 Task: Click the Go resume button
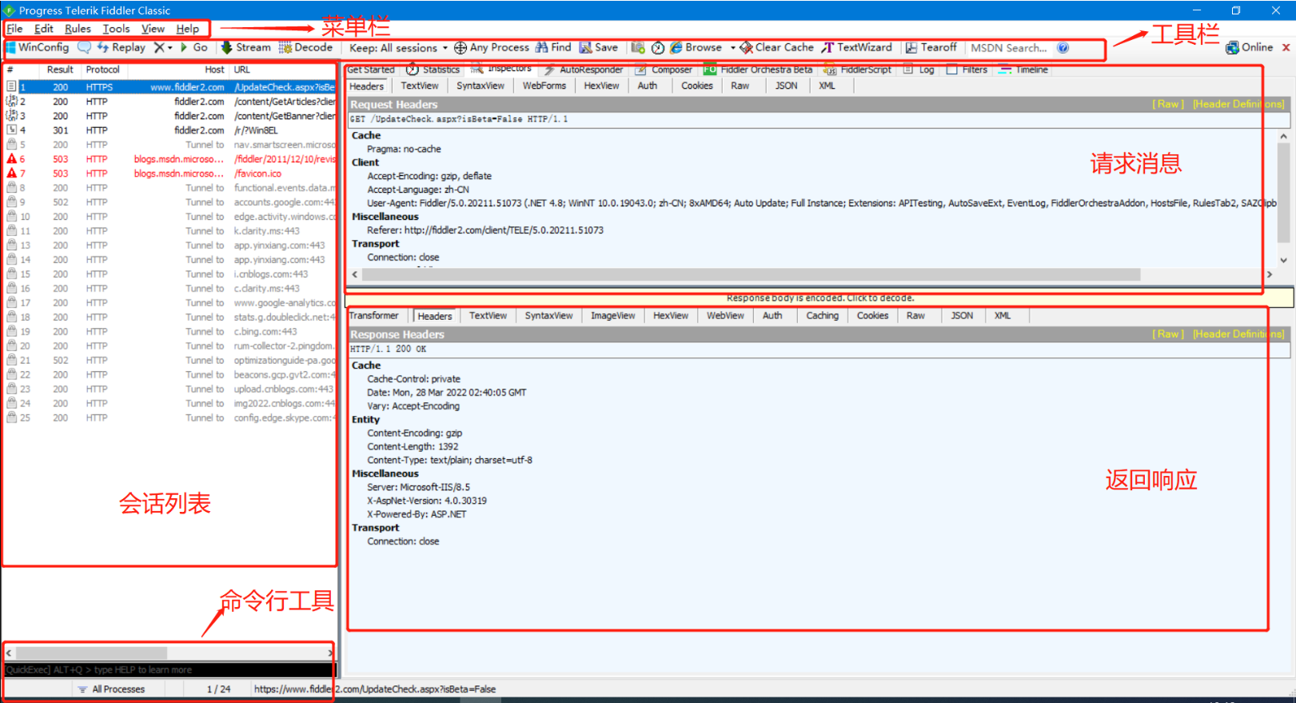coord(194,48)
